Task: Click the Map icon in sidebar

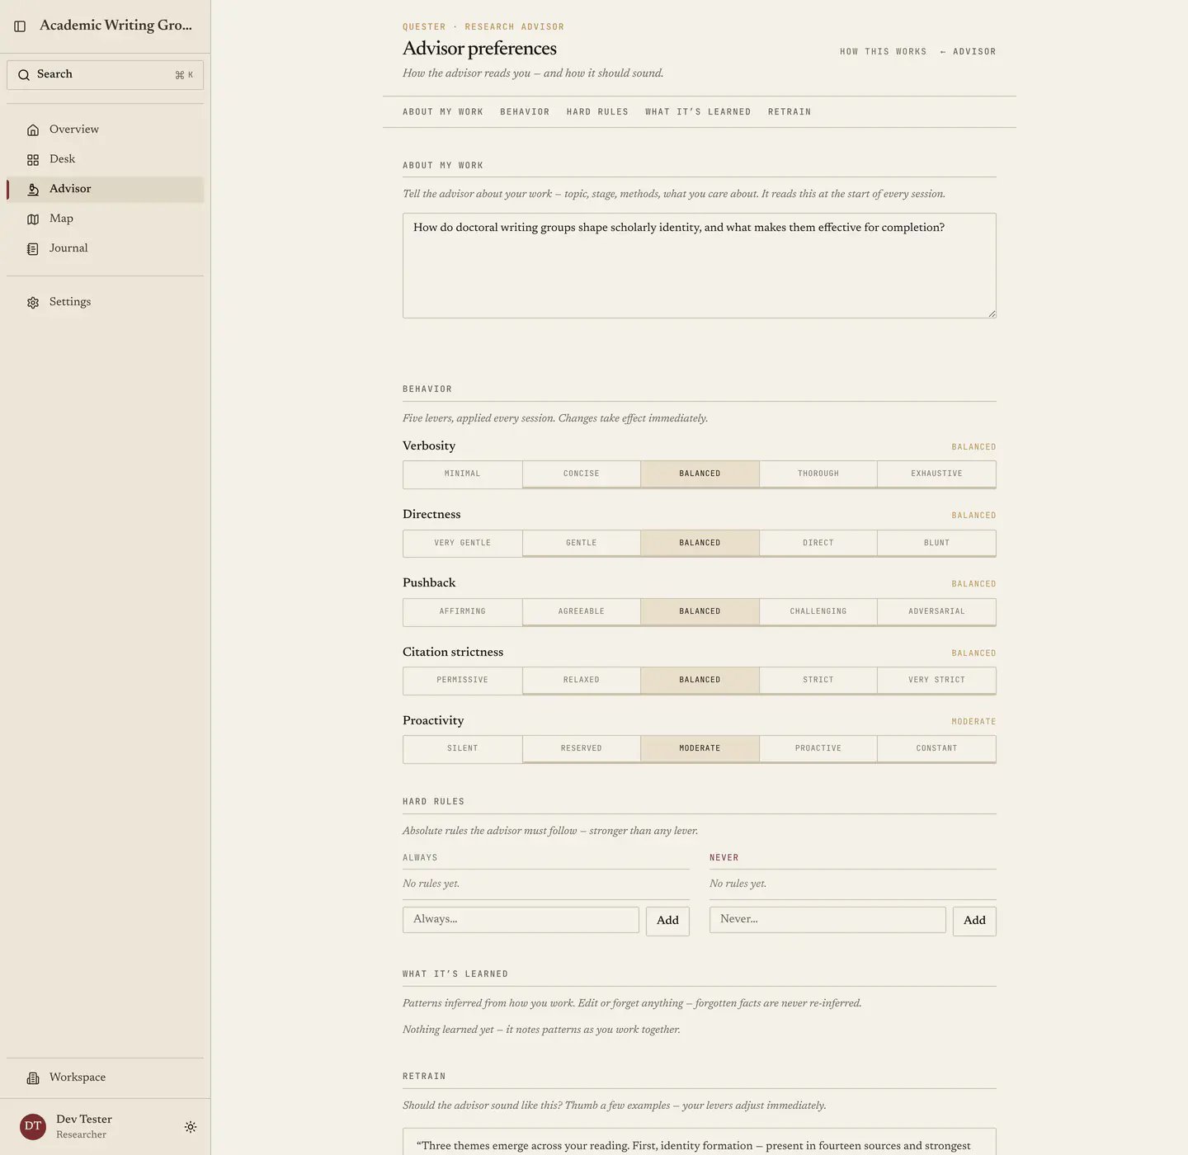Action: 33,219
